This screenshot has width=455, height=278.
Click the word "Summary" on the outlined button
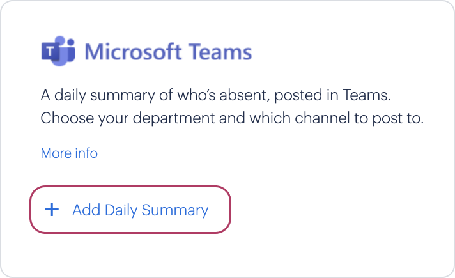click(175, 210)
